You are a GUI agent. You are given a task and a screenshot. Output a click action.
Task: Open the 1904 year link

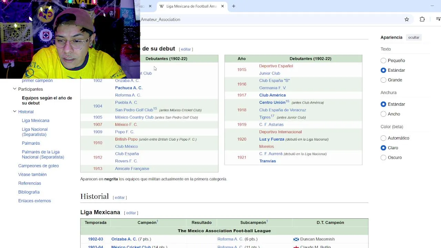[x=98, y=106]
